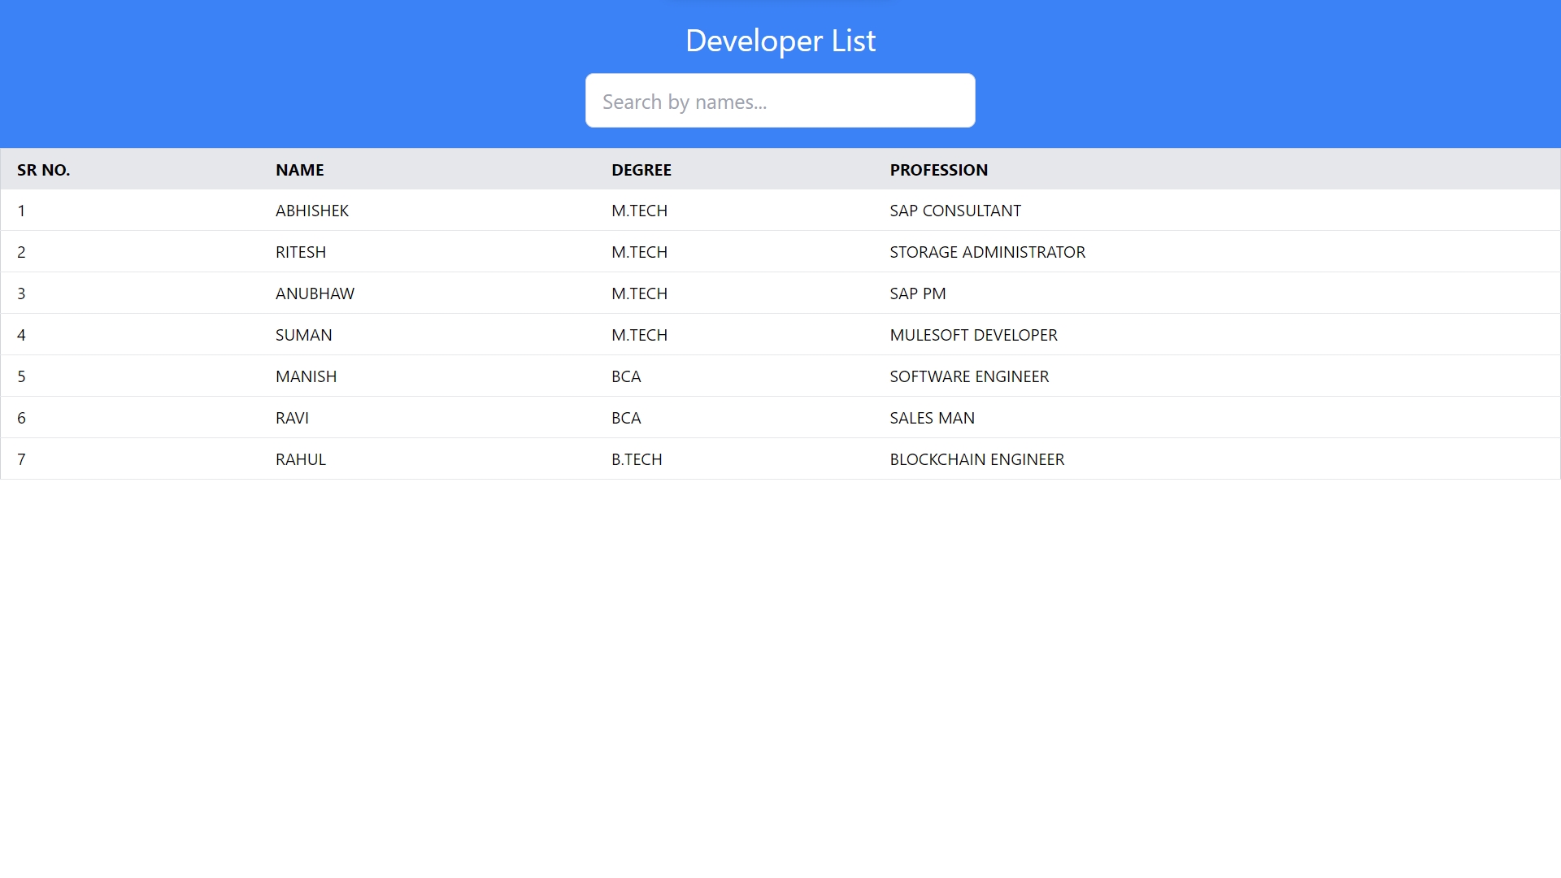Select the ABHISHEK name cell

312,211
